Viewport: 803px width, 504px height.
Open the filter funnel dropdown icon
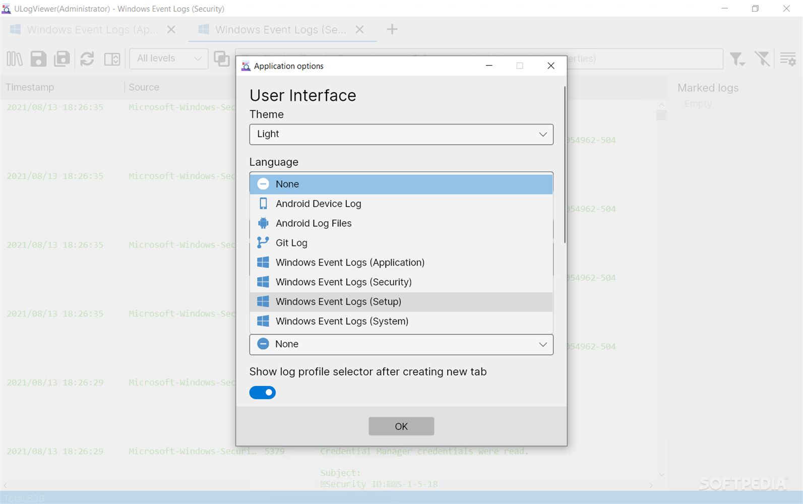(x=737, y=59)
